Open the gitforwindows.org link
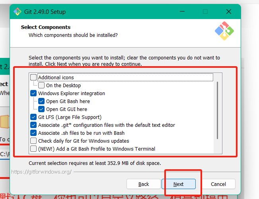The image size is (259, 199). click(41, 172)
